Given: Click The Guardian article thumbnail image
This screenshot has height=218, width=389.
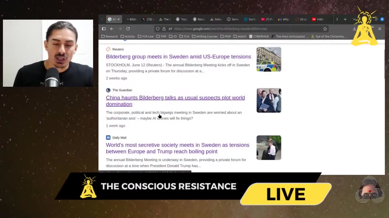Looking at the screenshot, I should pos(269,100).
